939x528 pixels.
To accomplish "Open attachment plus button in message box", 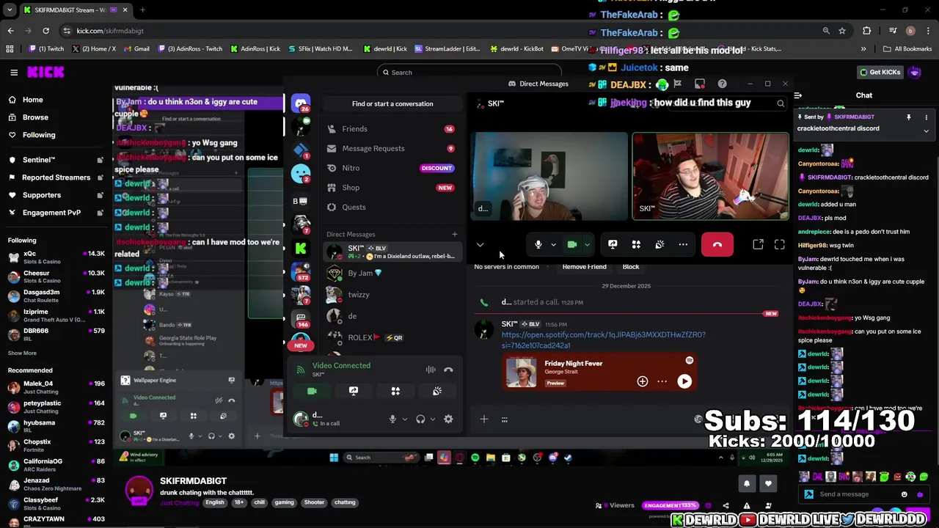I will pos(484,419).
